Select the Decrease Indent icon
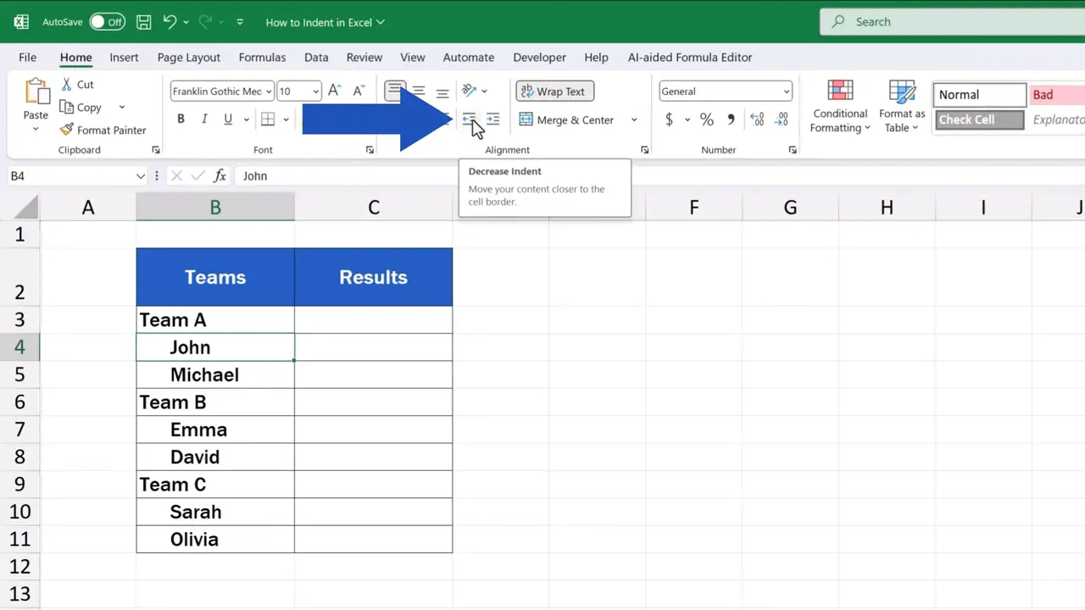The image size is (1085, 610). pos(469,119)
